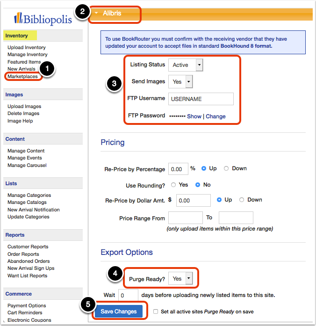
Task: Select Down for dollar amount re-pricing
Action: 242,200
